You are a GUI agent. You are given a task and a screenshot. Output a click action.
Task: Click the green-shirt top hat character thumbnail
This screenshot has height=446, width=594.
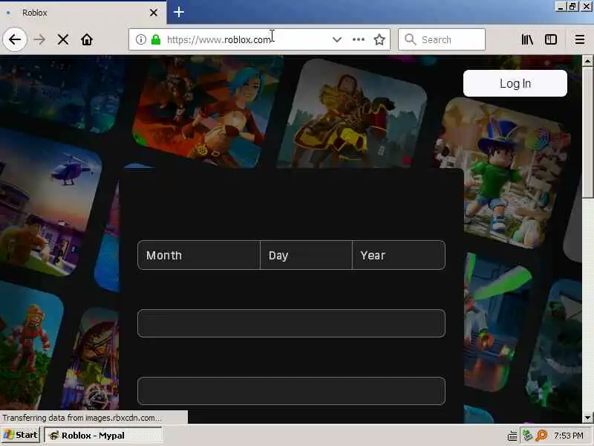pos(506,172)
